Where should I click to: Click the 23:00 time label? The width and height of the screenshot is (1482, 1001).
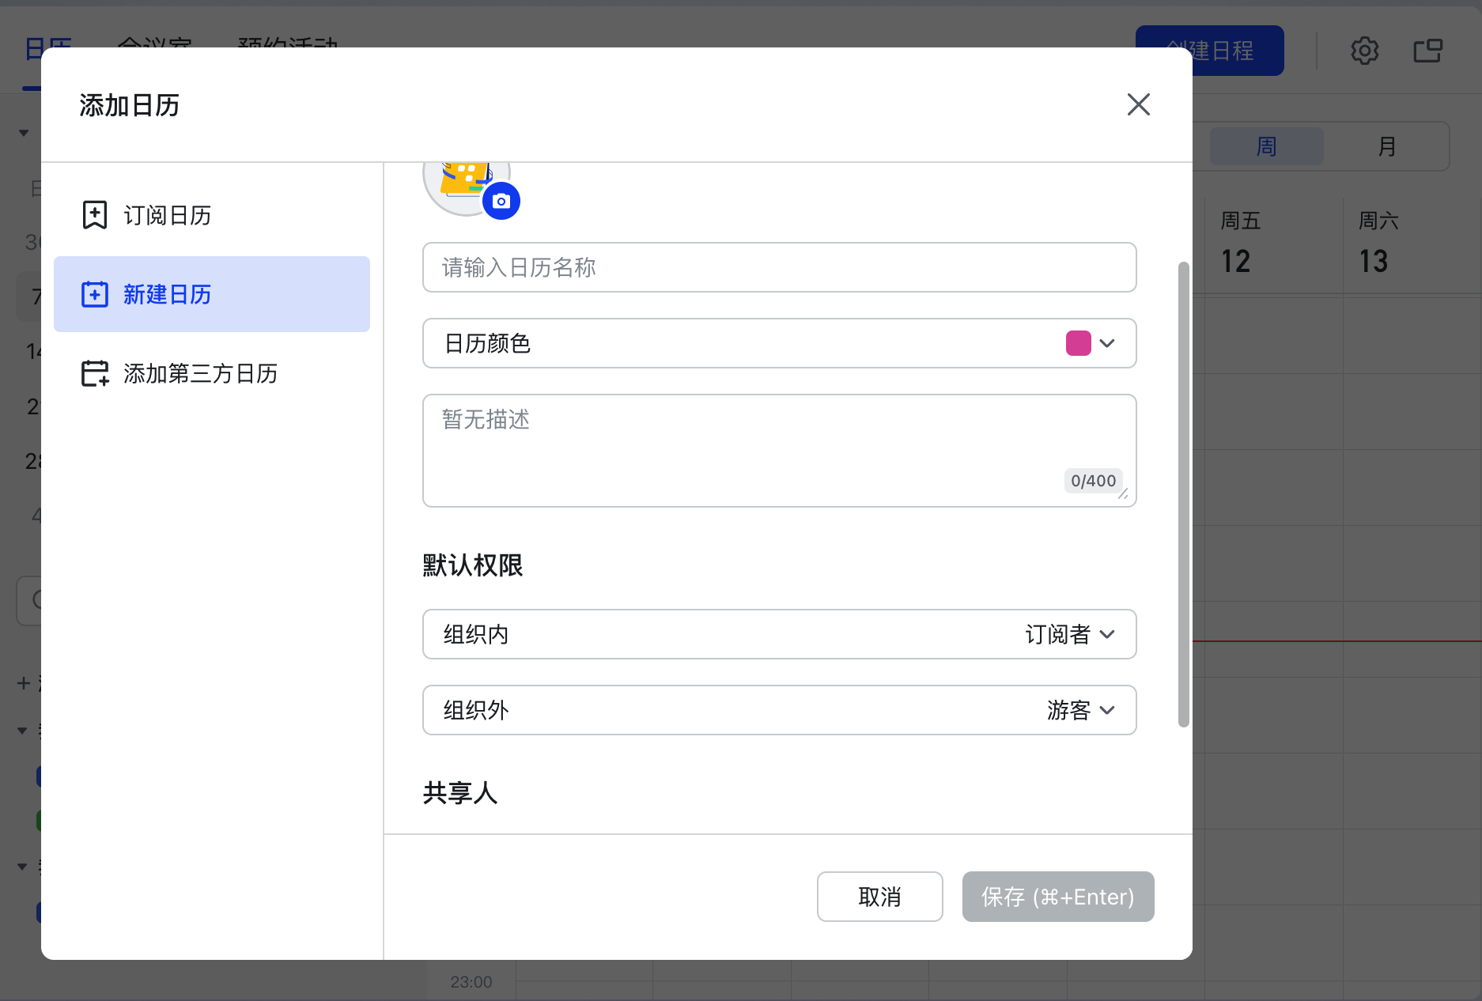[471, 982]
